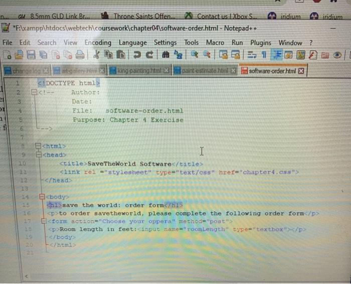The image size is (351, 284).
Task: Cut selection with scissors icon
Action: pyautogui.click(x=96, y=55)
